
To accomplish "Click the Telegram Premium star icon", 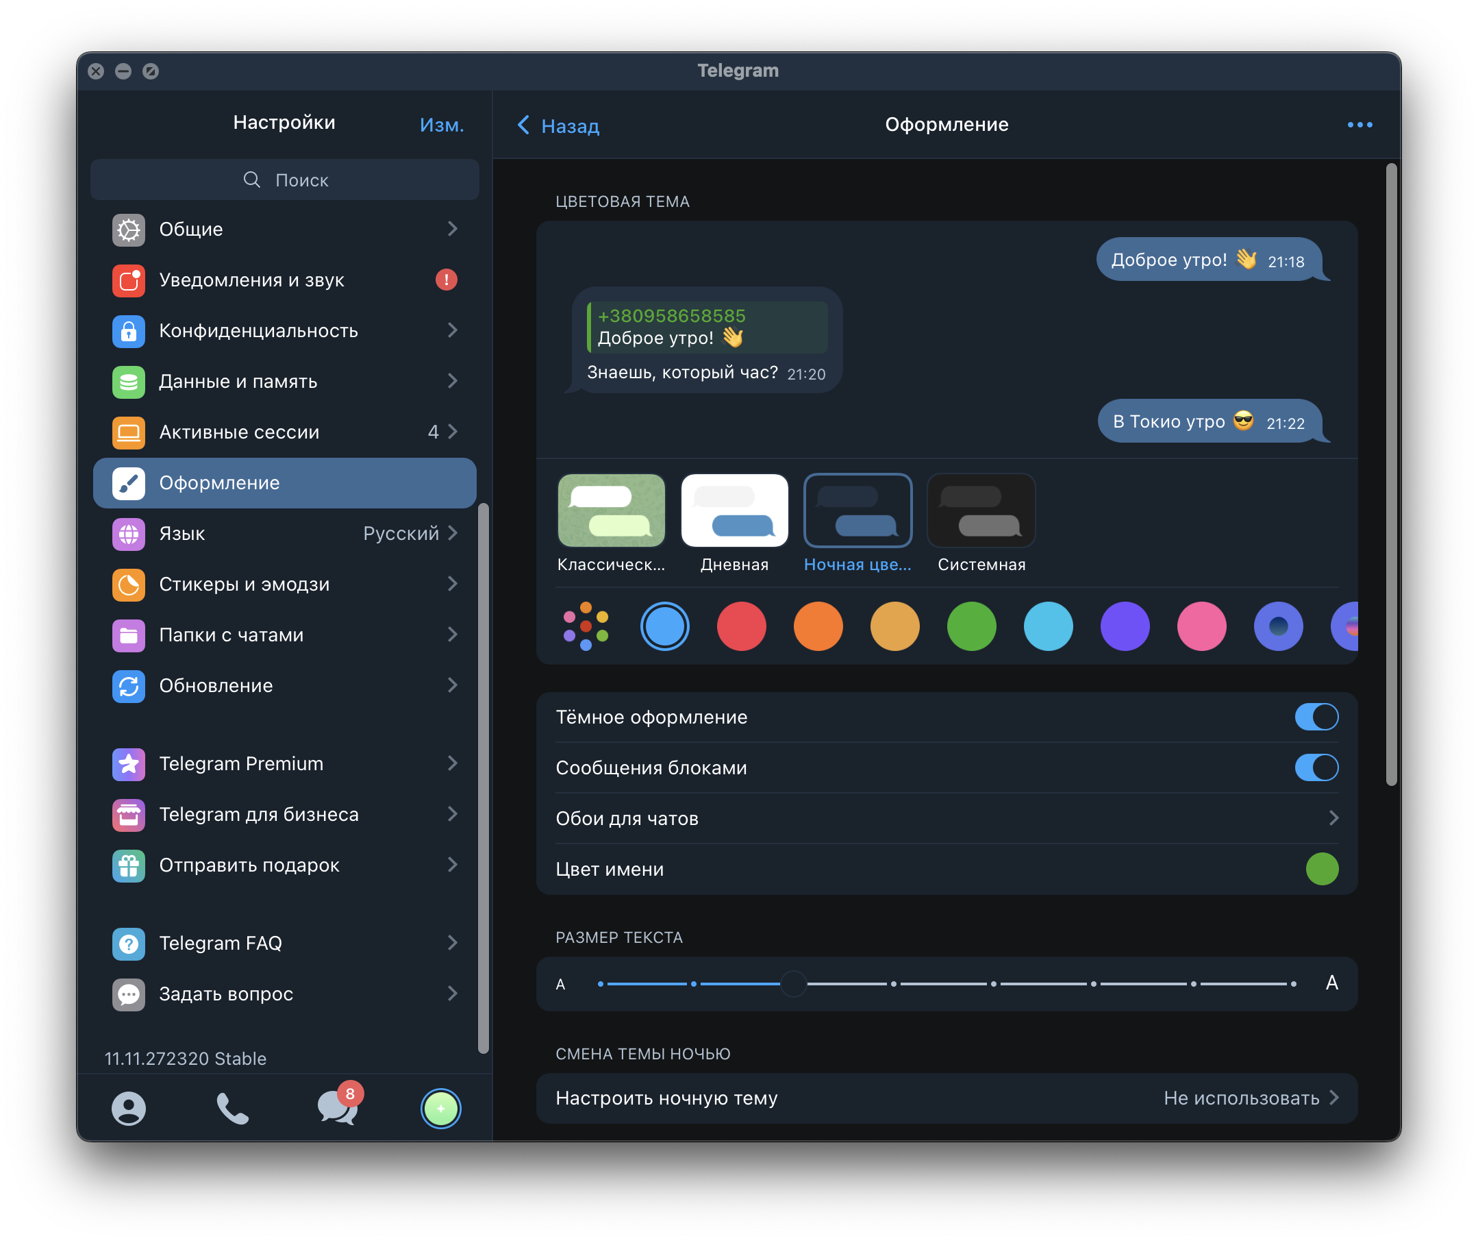I will [128, 765].
